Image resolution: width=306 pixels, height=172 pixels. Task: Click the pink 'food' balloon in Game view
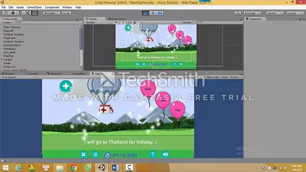pyautogui.click(x=148, y=89)
